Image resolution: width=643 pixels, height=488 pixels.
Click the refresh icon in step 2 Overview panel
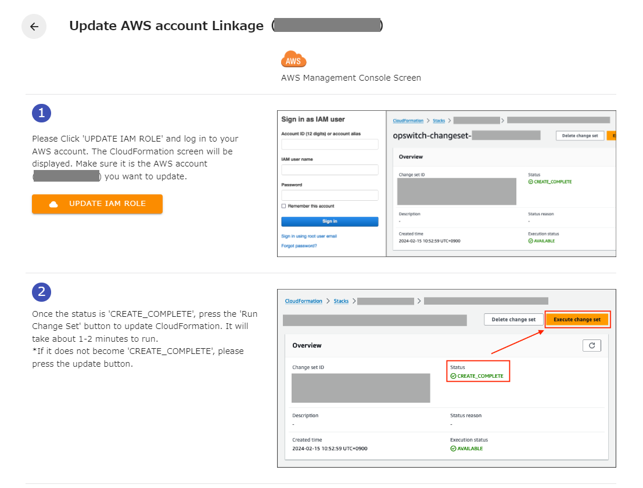592,345
